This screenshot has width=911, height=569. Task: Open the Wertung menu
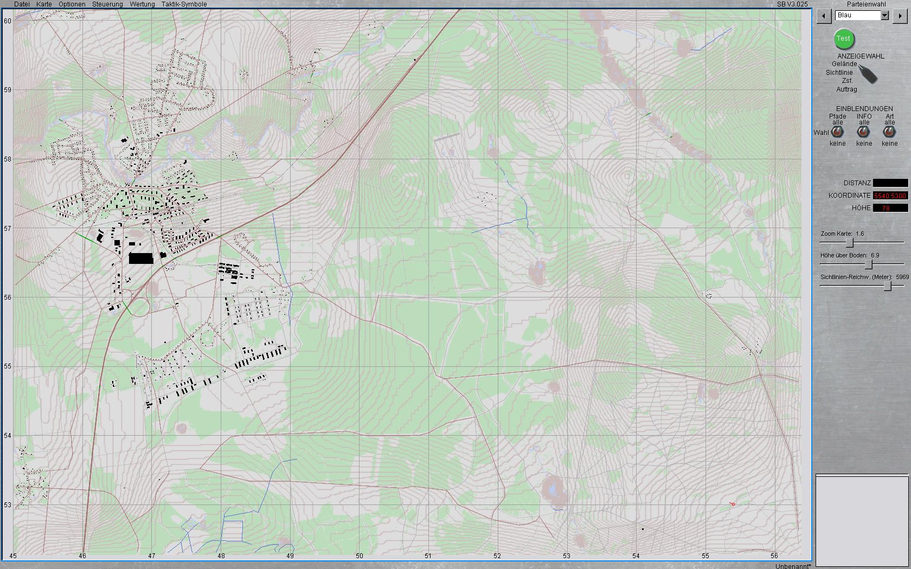click(x=142, y=4)
